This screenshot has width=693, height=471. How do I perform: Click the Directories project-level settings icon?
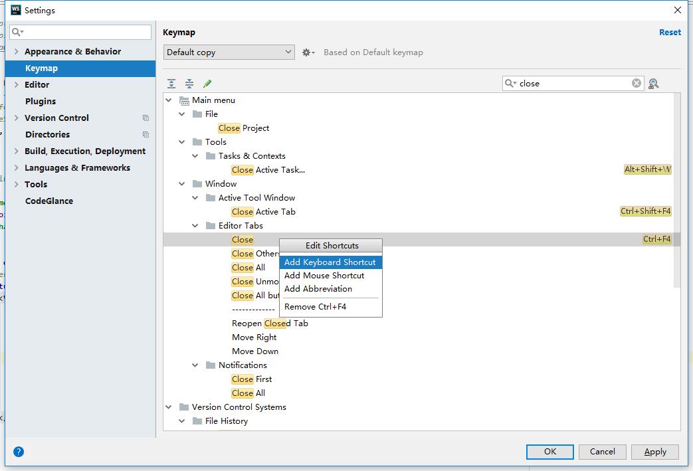pos(146,134)
